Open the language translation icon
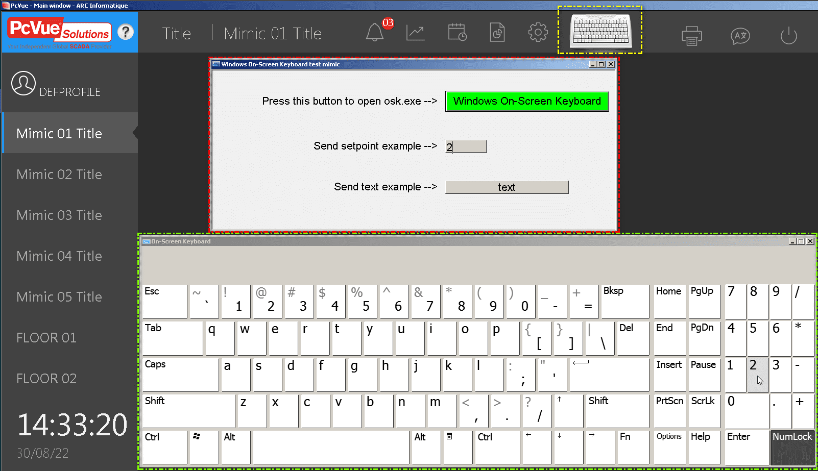818x471 pixels. [740, 36]
